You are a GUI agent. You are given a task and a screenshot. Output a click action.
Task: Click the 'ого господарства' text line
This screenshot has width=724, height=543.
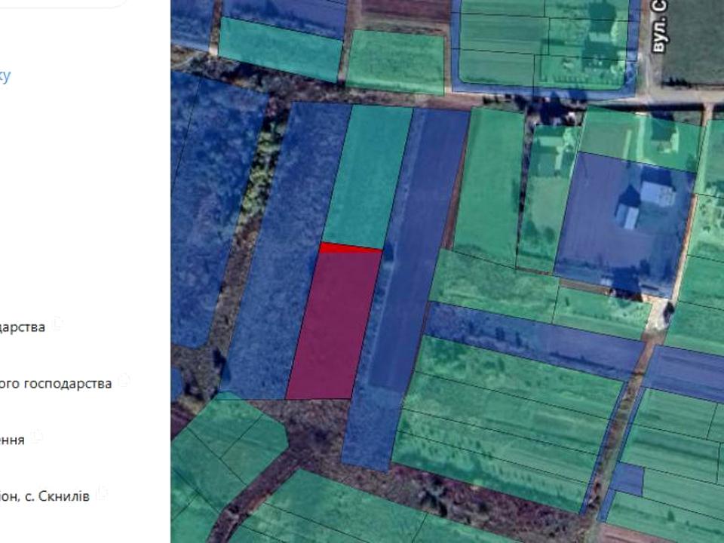pos(57,383)
